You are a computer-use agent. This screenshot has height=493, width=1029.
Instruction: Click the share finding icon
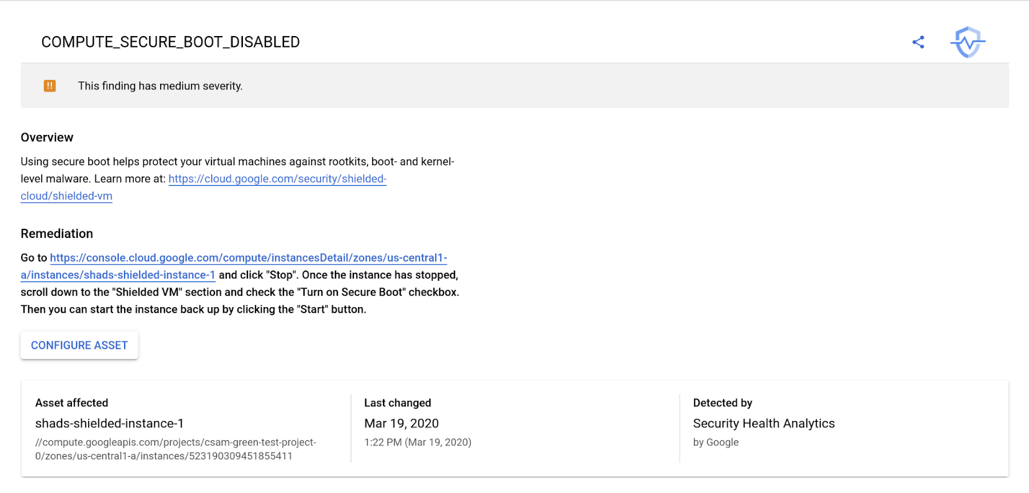pyautogui.click(x=919, y=41)
